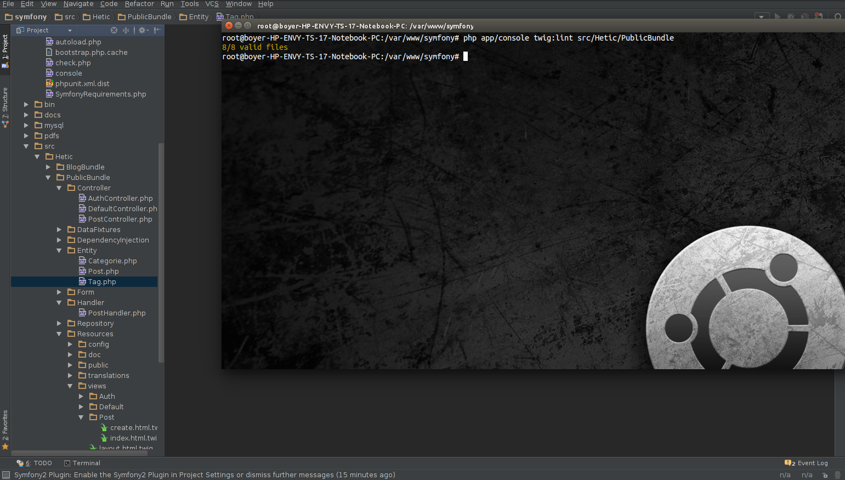Open the Code menu
The width and height of the screenshot is (845, 480).
[109, 4]
